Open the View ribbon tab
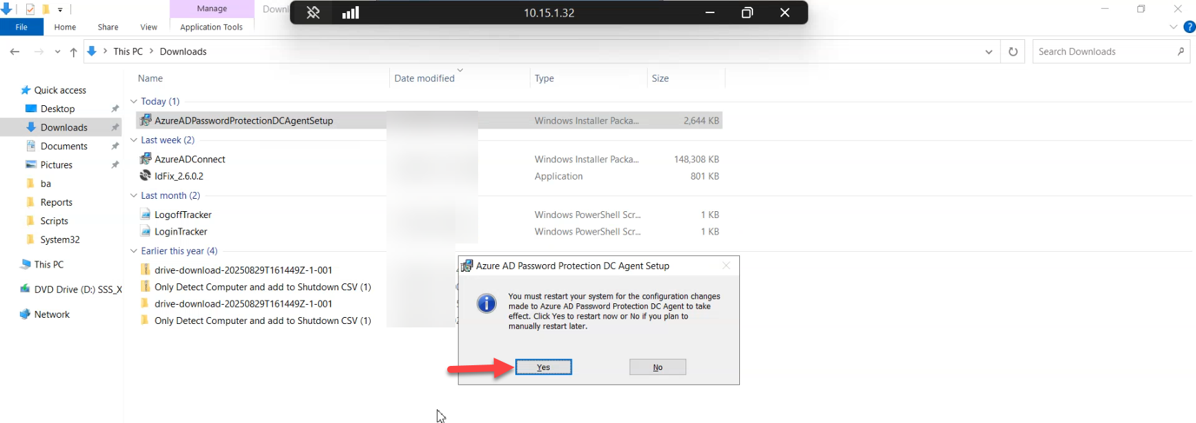 149,27
